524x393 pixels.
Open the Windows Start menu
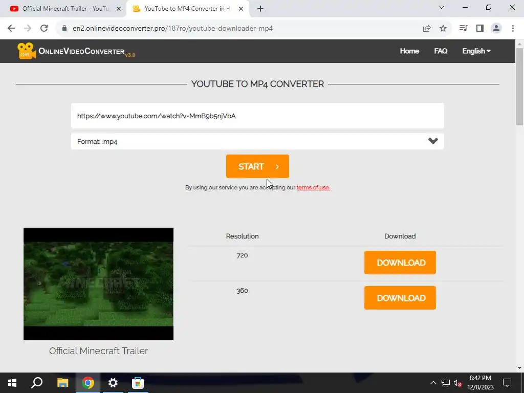coord(12,383)
